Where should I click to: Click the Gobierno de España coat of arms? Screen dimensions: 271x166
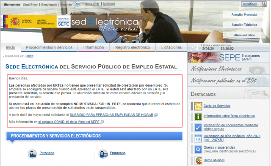click(x=15, y=22)
